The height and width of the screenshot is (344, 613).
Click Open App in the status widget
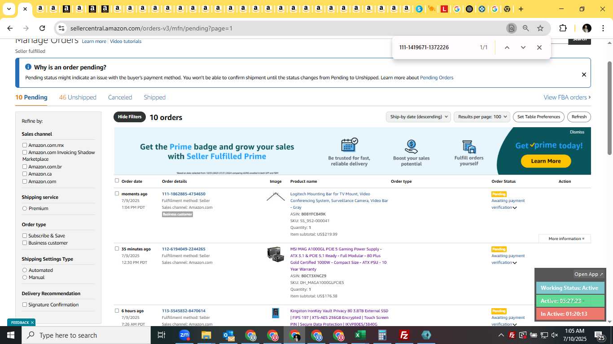(589, 274)
